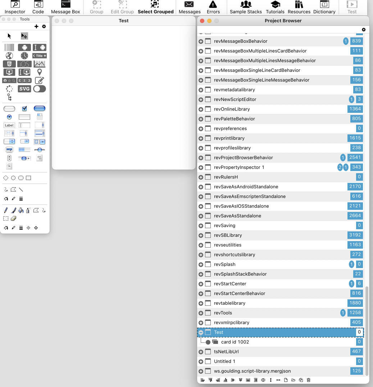Pick the browser globe widget
The width and height of the screenshot is (373, 387).
9,56
